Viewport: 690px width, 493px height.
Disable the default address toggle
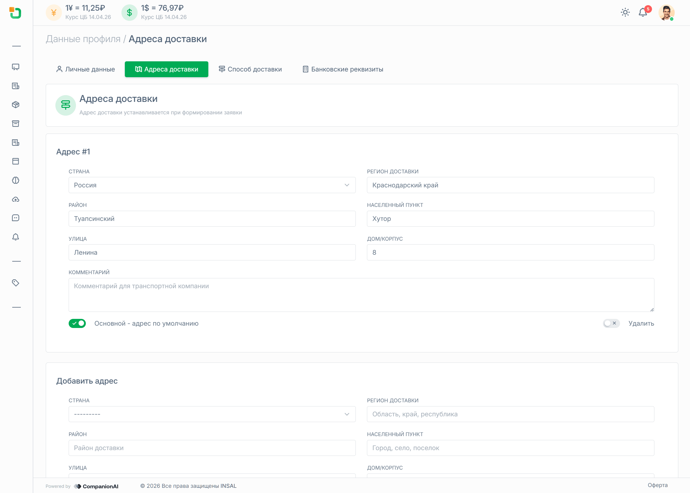click(77, 323)
